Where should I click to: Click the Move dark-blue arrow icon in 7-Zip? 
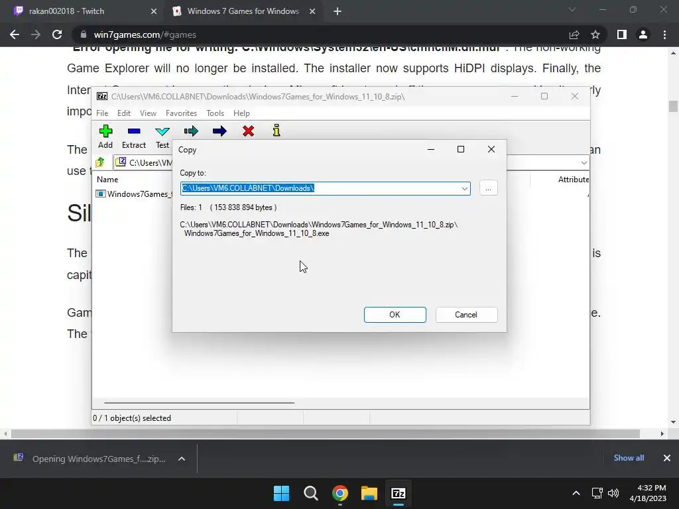pyautogui.click(x=219, y=131)
